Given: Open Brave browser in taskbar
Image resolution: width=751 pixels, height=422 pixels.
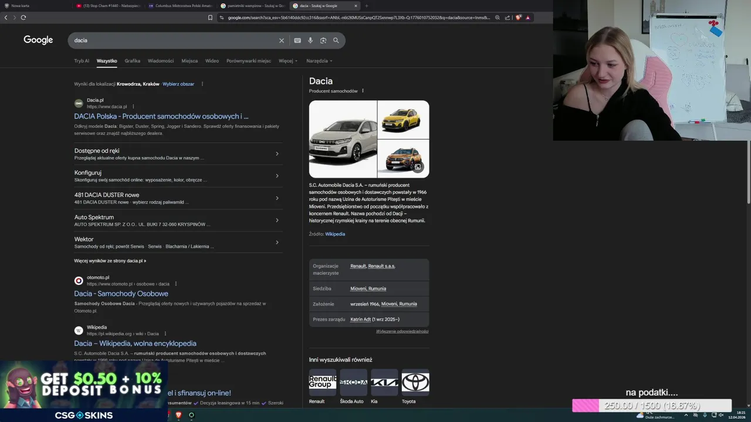Looking at the screenshot, I should (x=179, y=415).
